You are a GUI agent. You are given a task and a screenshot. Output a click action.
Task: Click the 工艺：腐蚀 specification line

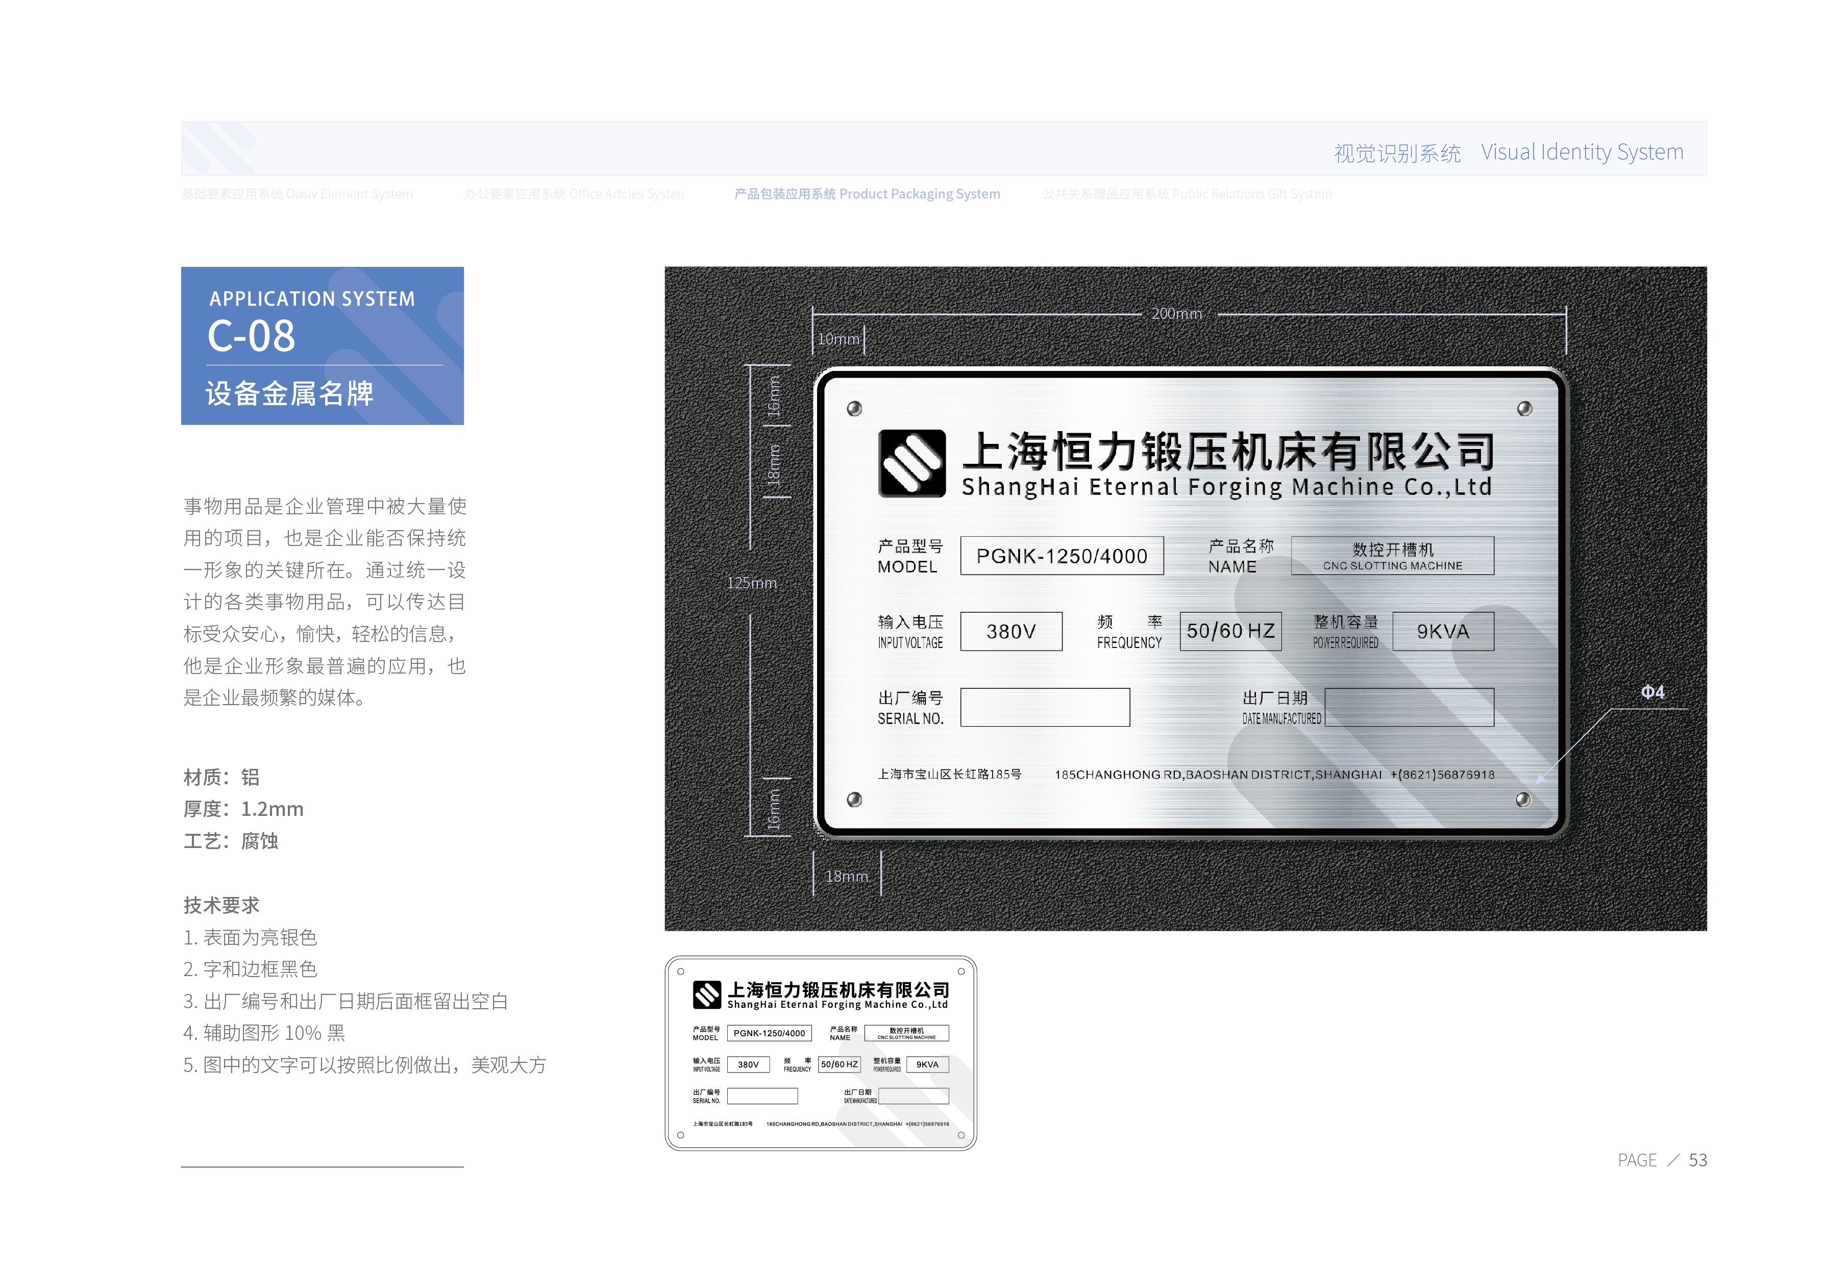click(231, 841)
